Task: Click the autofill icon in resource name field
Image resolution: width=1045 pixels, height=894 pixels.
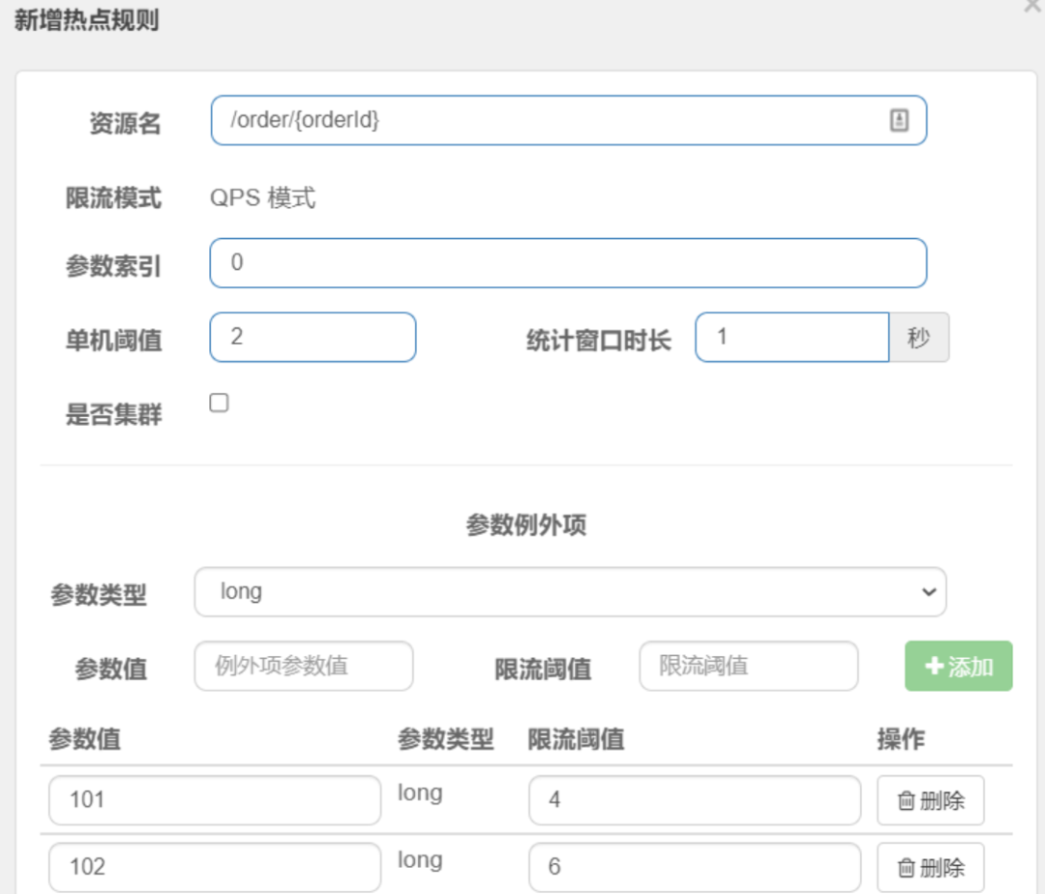Action: (898, 121)
